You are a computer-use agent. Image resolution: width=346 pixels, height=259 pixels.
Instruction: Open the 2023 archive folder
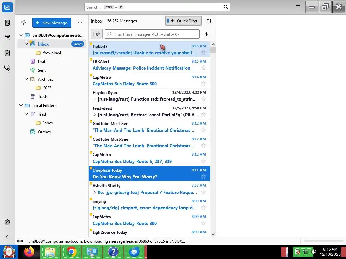52,88
